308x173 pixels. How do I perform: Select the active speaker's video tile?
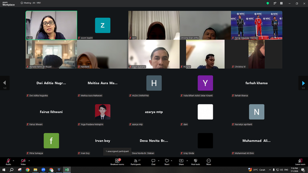pos(51,25)
